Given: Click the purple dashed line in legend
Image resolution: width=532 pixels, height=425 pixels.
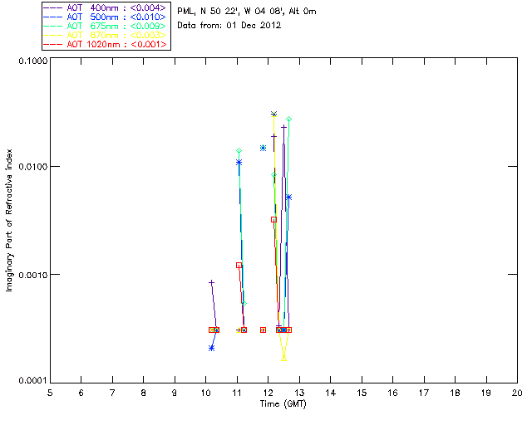Looking at the screenshot, I should (x=53, y=7).
